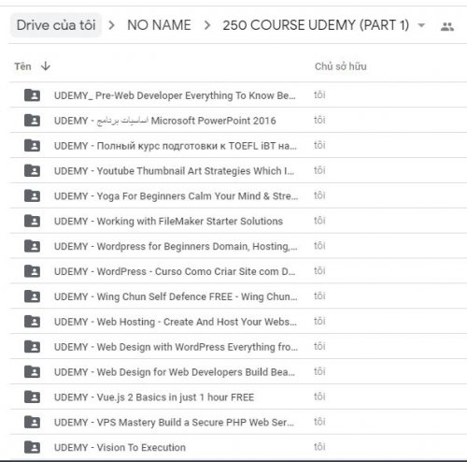Image resolution: width=467 pixels, height=462 pixels.
Task: Select 'Wing Chun Self Defence FREE' folder name
Action: (176, 296)
